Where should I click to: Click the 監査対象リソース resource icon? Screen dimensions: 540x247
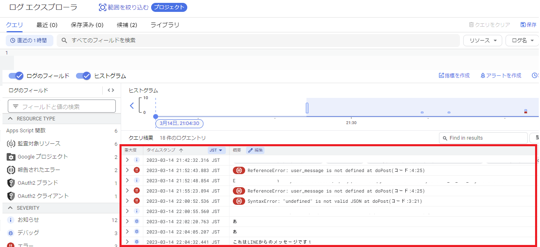pyautogui.click(x=11, y=143)
